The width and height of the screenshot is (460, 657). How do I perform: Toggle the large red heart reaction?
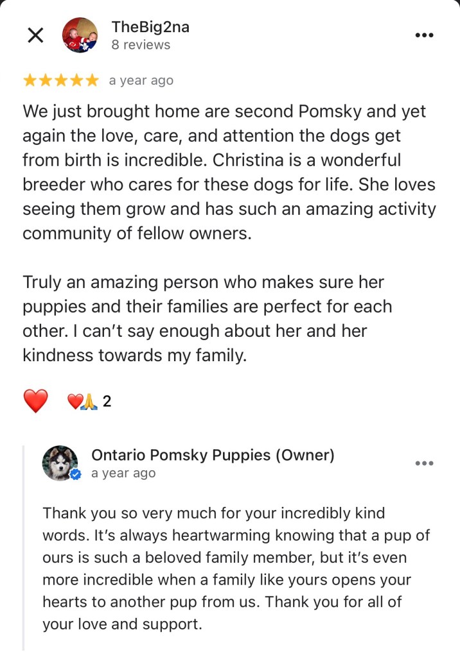tap(36, 402)
